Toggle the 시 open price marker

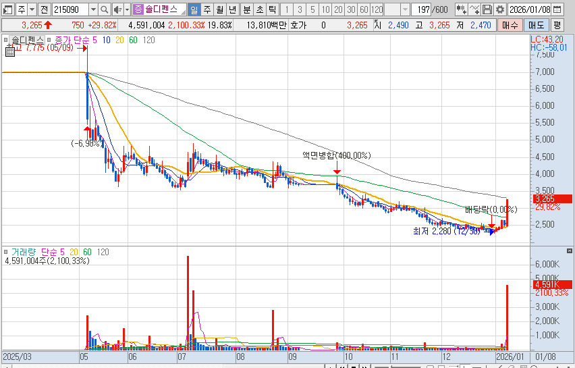click(378, 25)
